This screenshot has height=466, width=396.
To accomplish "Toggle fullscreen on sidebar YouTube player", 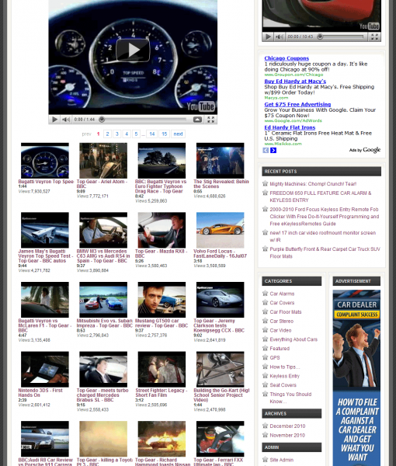I will click(x=374, y=37).
